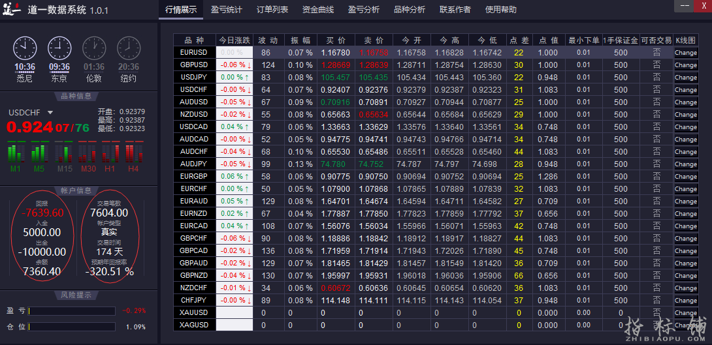Screen dimensions: 712x345
Task: Click the 余额 balance 7360.40
Action: pos(42,271)
